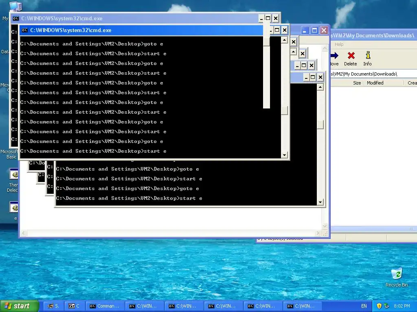
Task: Click scroll down arrow of lower cmd window
Action: pos(320,202)
